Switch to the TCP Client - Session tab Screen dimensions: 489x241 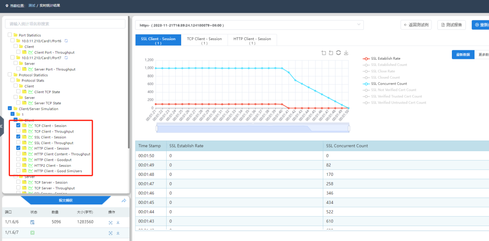tap(204, 41)
